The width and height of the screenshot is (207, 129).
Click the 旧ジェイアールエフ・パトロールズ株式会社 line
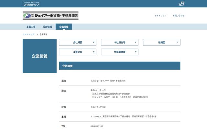point(119,97)
